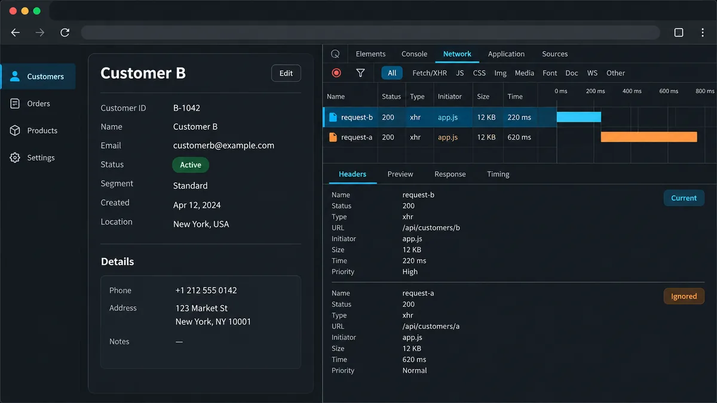Open Settings in the sidebar

pos(38,158)
